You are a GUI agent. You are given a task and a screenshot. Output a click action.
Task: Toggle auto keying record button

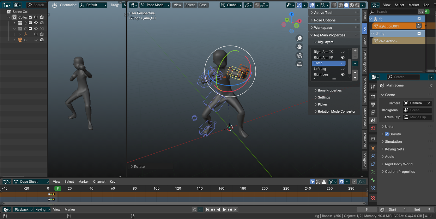(195, 210)
